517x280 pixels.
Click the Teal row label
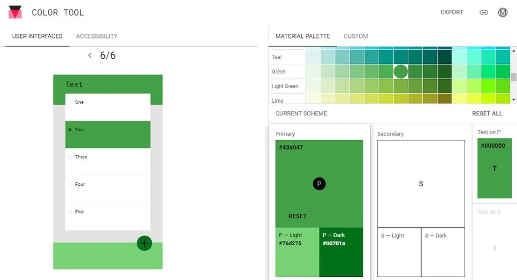(277, 57)
